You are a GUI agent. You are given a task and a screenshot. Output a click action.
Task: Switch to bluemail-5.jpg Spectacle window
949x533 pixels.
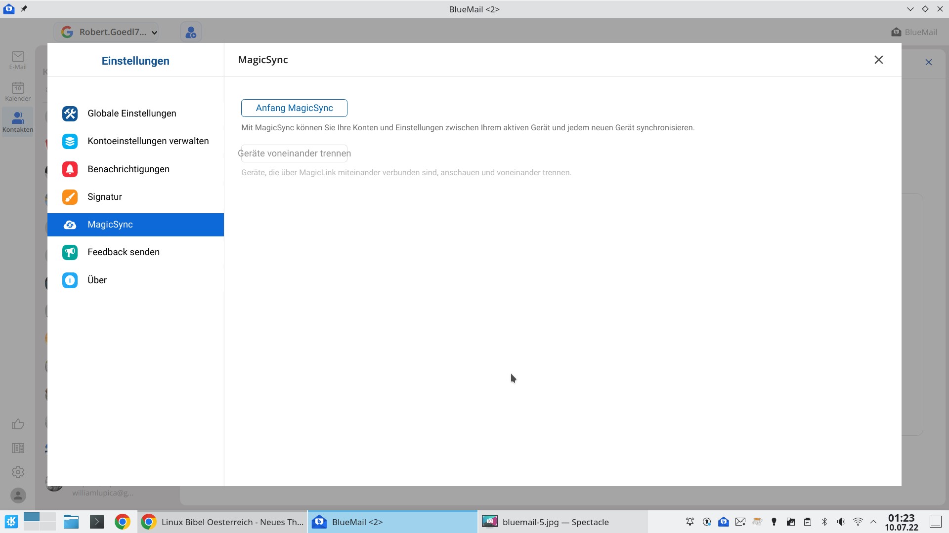tap(562, 522)
